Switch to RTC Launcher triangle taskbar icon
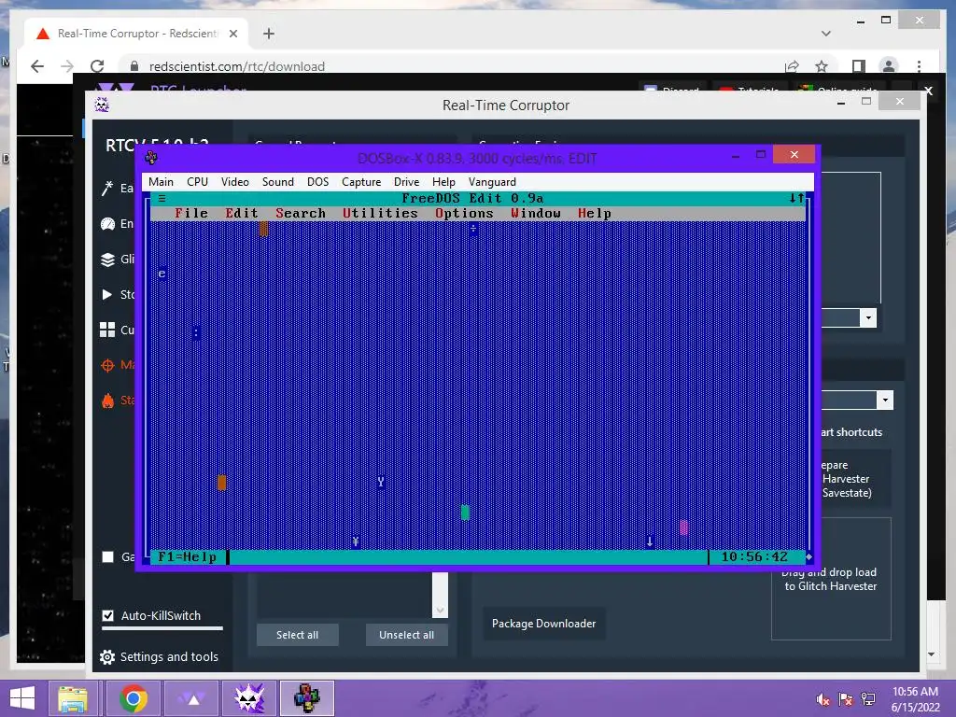Viewport: 956px width, 717px height. click(193, 698)
